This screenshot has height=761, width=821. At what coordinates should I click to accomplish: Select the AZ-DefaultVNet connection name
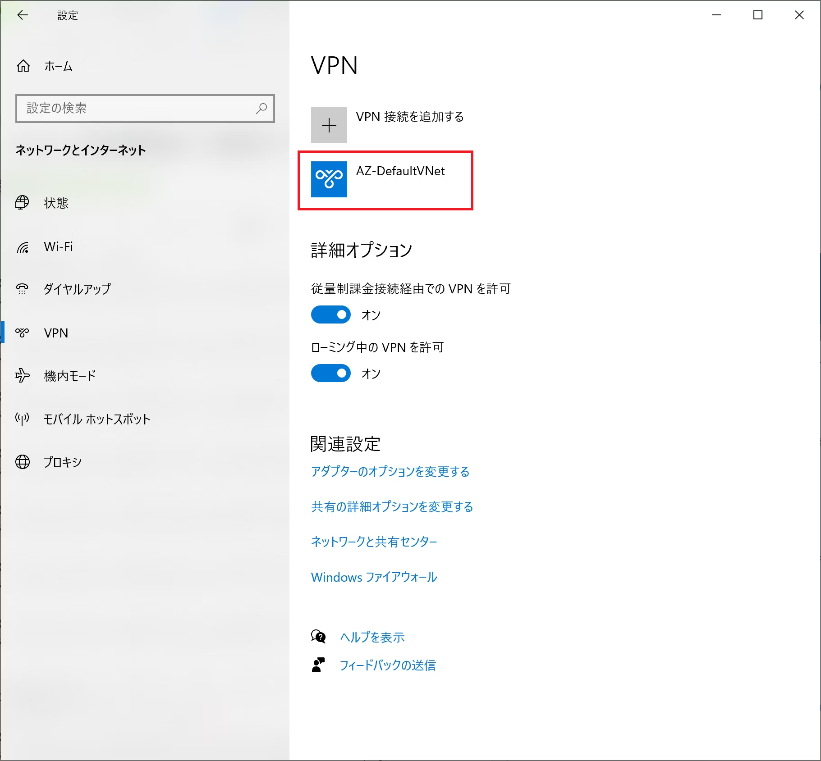click(400, 171)
